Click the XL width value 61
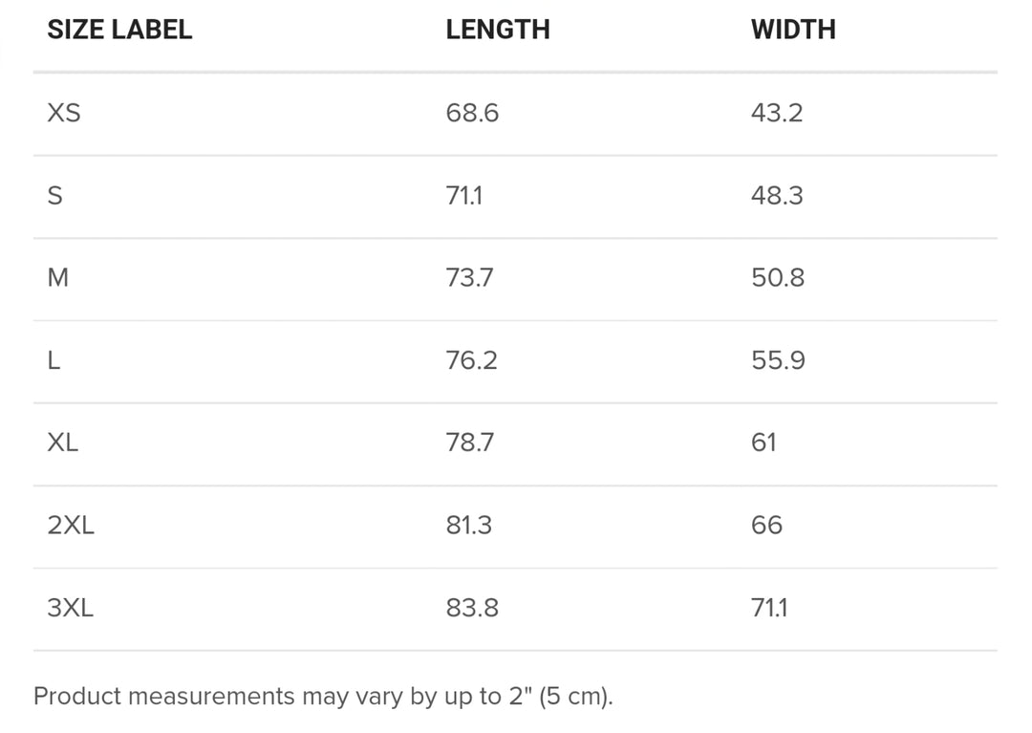Viewport: 1032px width, 733px height. tap(763, 442)
